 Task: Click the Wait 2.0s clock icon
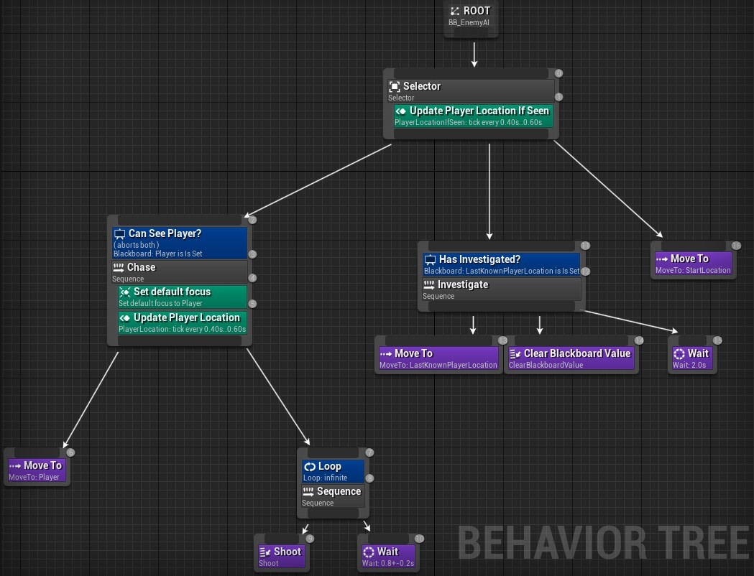tap(679, 353)
